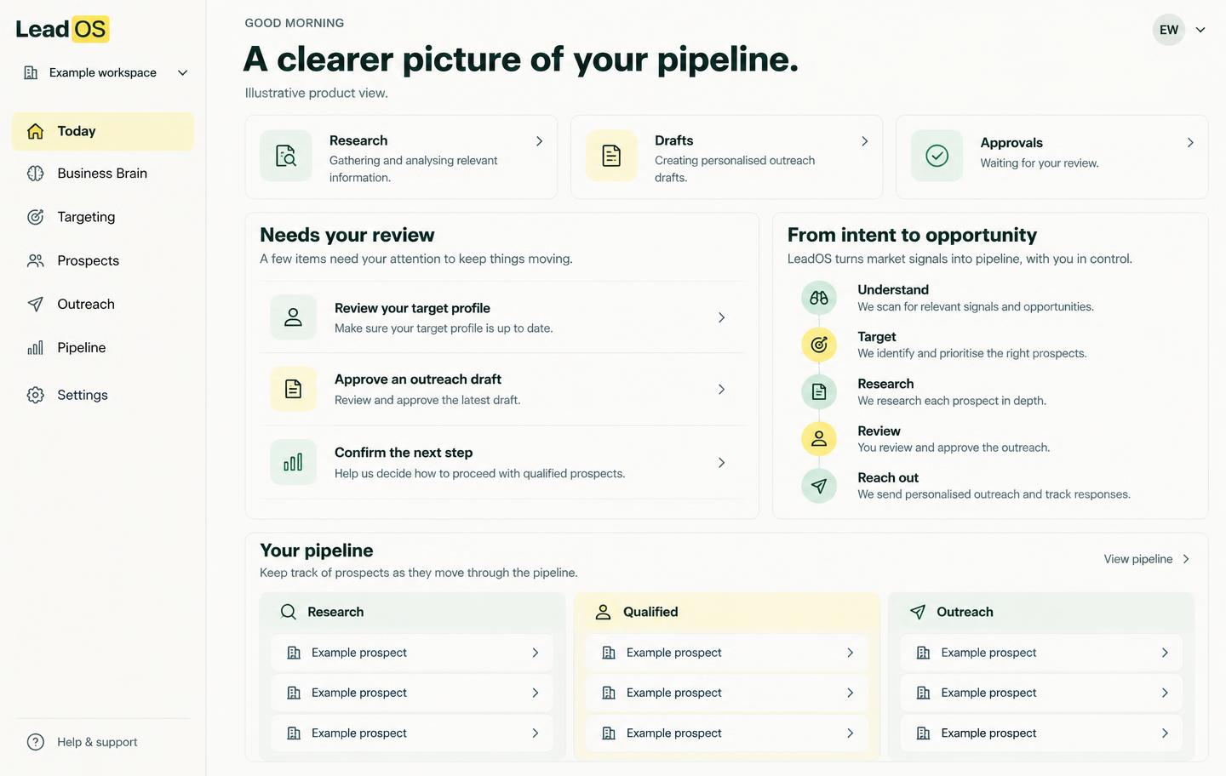Navigate to Targeting in sidebar

(x=103, y=217)
